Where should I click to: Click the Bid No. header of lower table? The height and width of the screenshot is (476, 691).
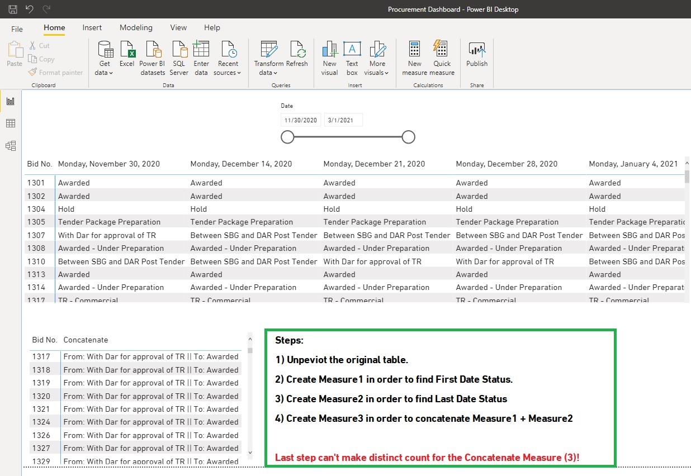tap(45, 340)
